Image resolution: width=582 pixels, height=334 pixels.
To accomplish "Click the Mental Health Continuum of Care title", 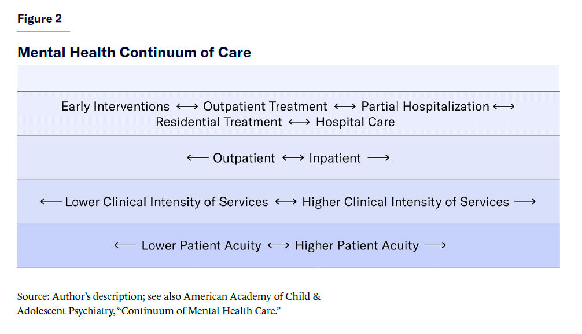I will click(x=134, y=53).
